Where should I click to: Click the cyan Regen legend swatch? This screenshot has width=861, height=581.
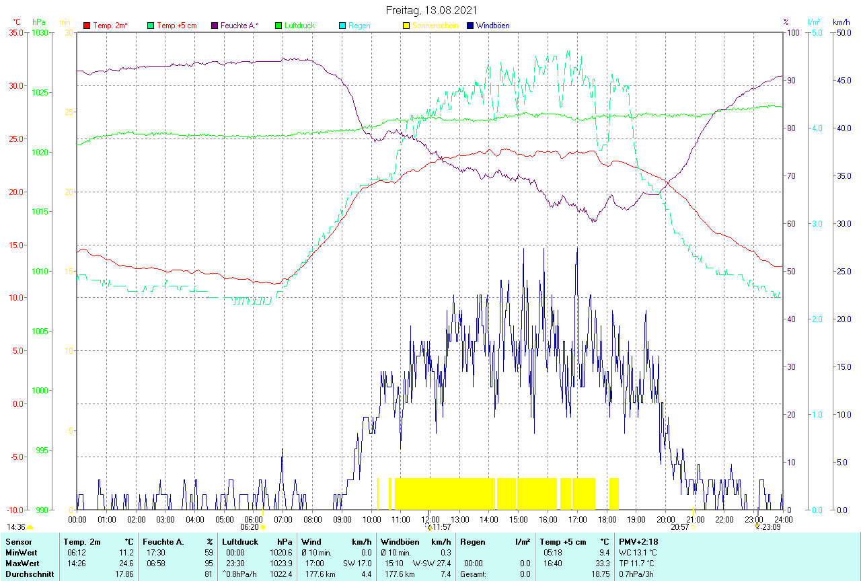[342, 26]
